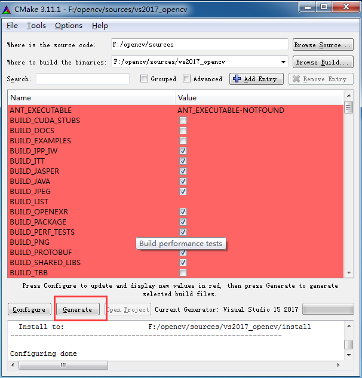Uncheck the BUILD_IPP_IW option
The image size is (362, 378).
click(183, 150)
